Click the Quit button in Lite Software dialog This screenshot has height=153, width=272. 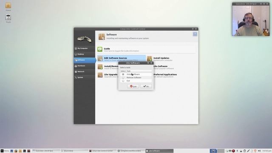click(133, 86)
